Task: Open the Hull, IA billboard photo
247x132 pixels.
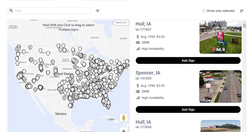Action: pyautogui.click(x=220, y=37)
